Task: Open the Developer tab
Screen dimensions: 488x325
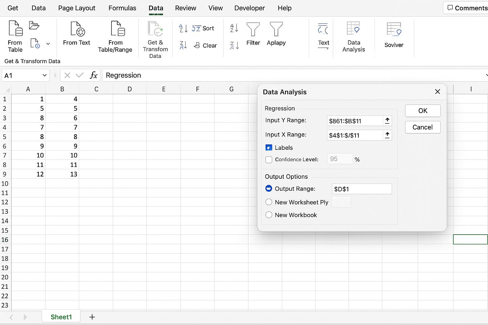Action: pos(249,8)
